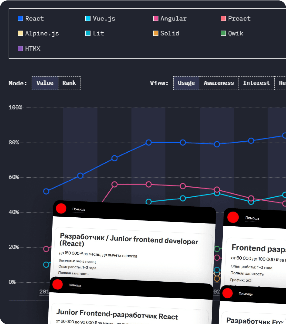
Task: Click 'Полная занятость' in the Junior frontend developer (React) card
Action: click(73, 273)
